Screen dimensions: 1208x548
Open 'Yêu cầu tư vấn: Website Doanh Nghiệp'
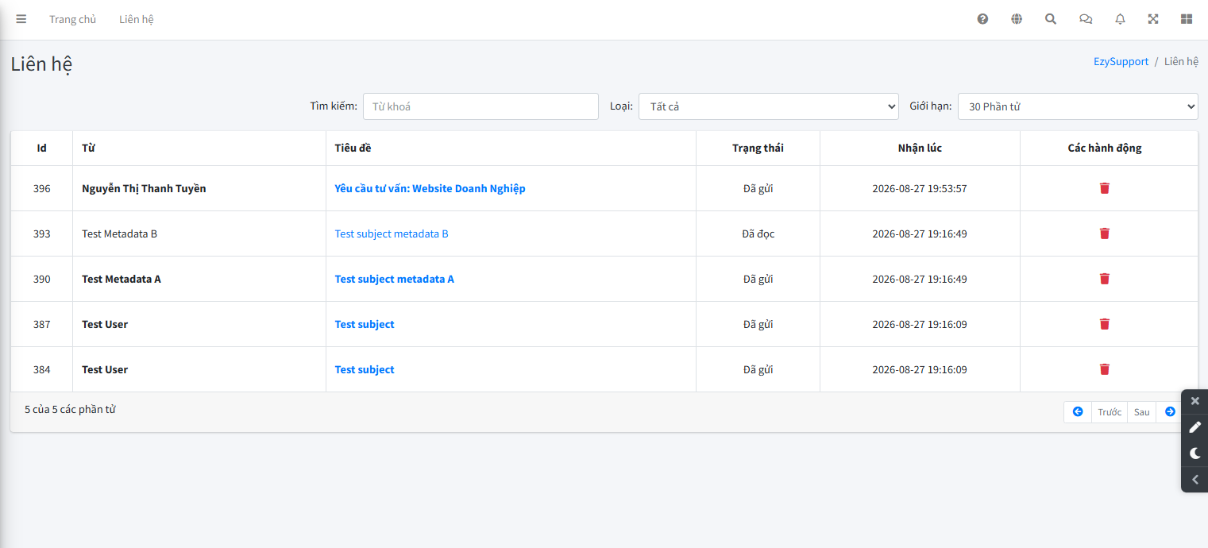pos(430,188)
